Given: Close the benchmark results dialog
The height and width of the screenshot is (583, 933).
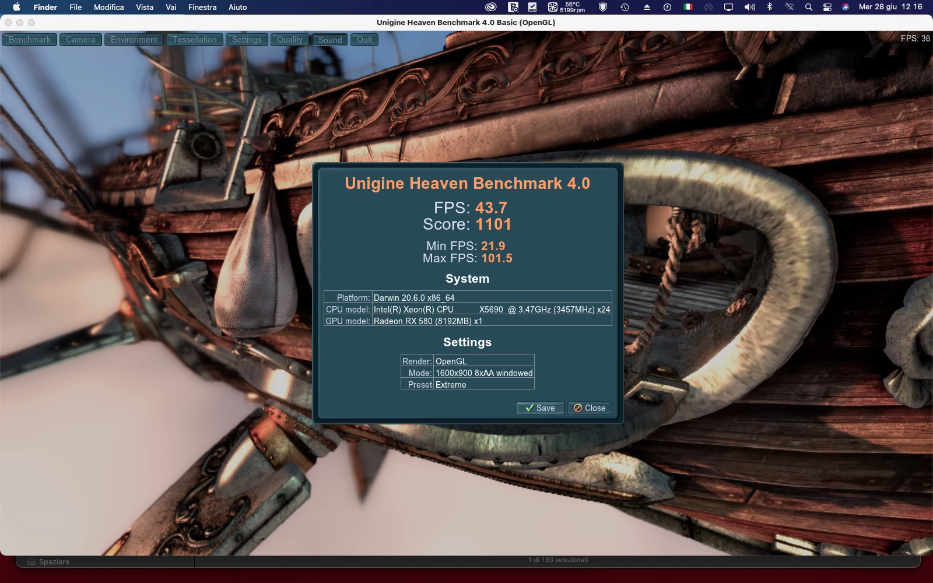Looking at the screenshot, I should click(x=590, y=408).
